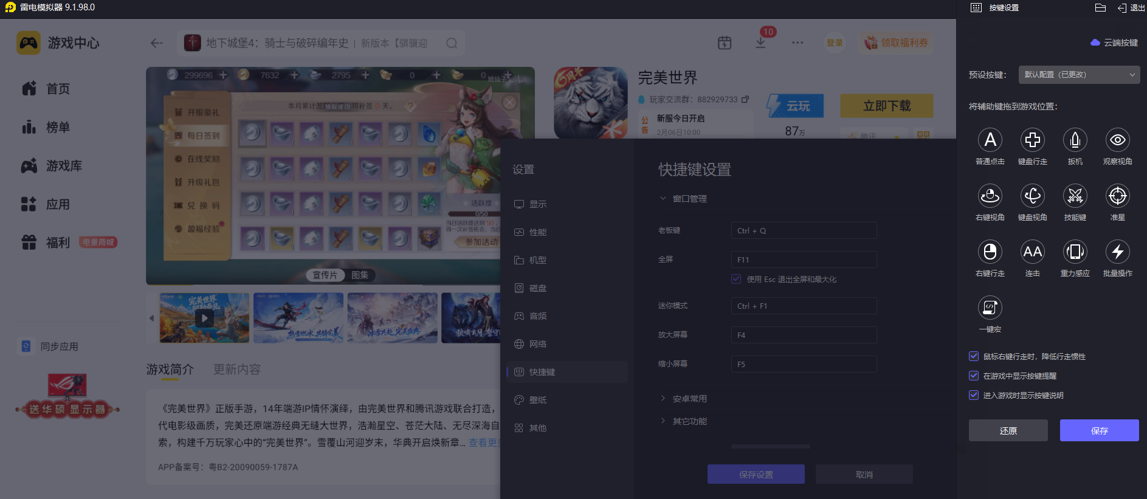This screenshot has width=1147, height=499.
Task: Open the 显示 settings tab
Action: [x=567, y=204]
